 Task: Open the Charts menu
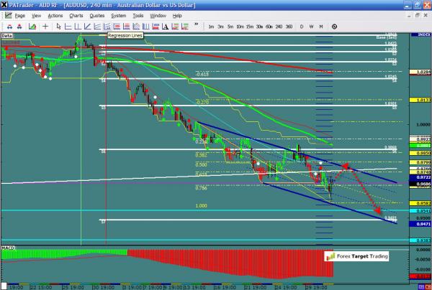tap(76, 15)
